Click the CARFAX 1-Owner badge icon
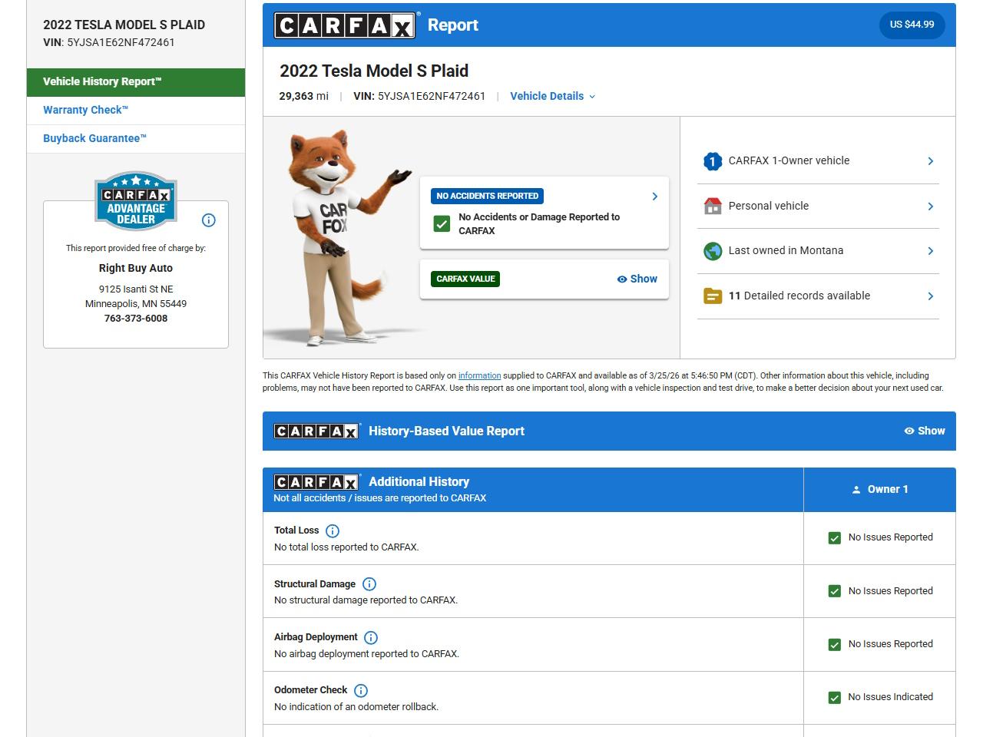The height and width of the screenshot is (737, 983). [x=712, y=161]
